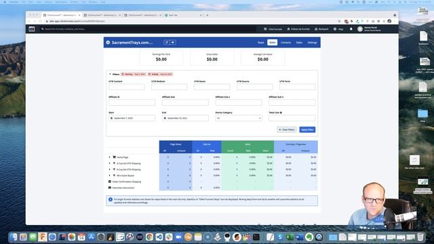Open the Help menu in header

pos(338,29)
